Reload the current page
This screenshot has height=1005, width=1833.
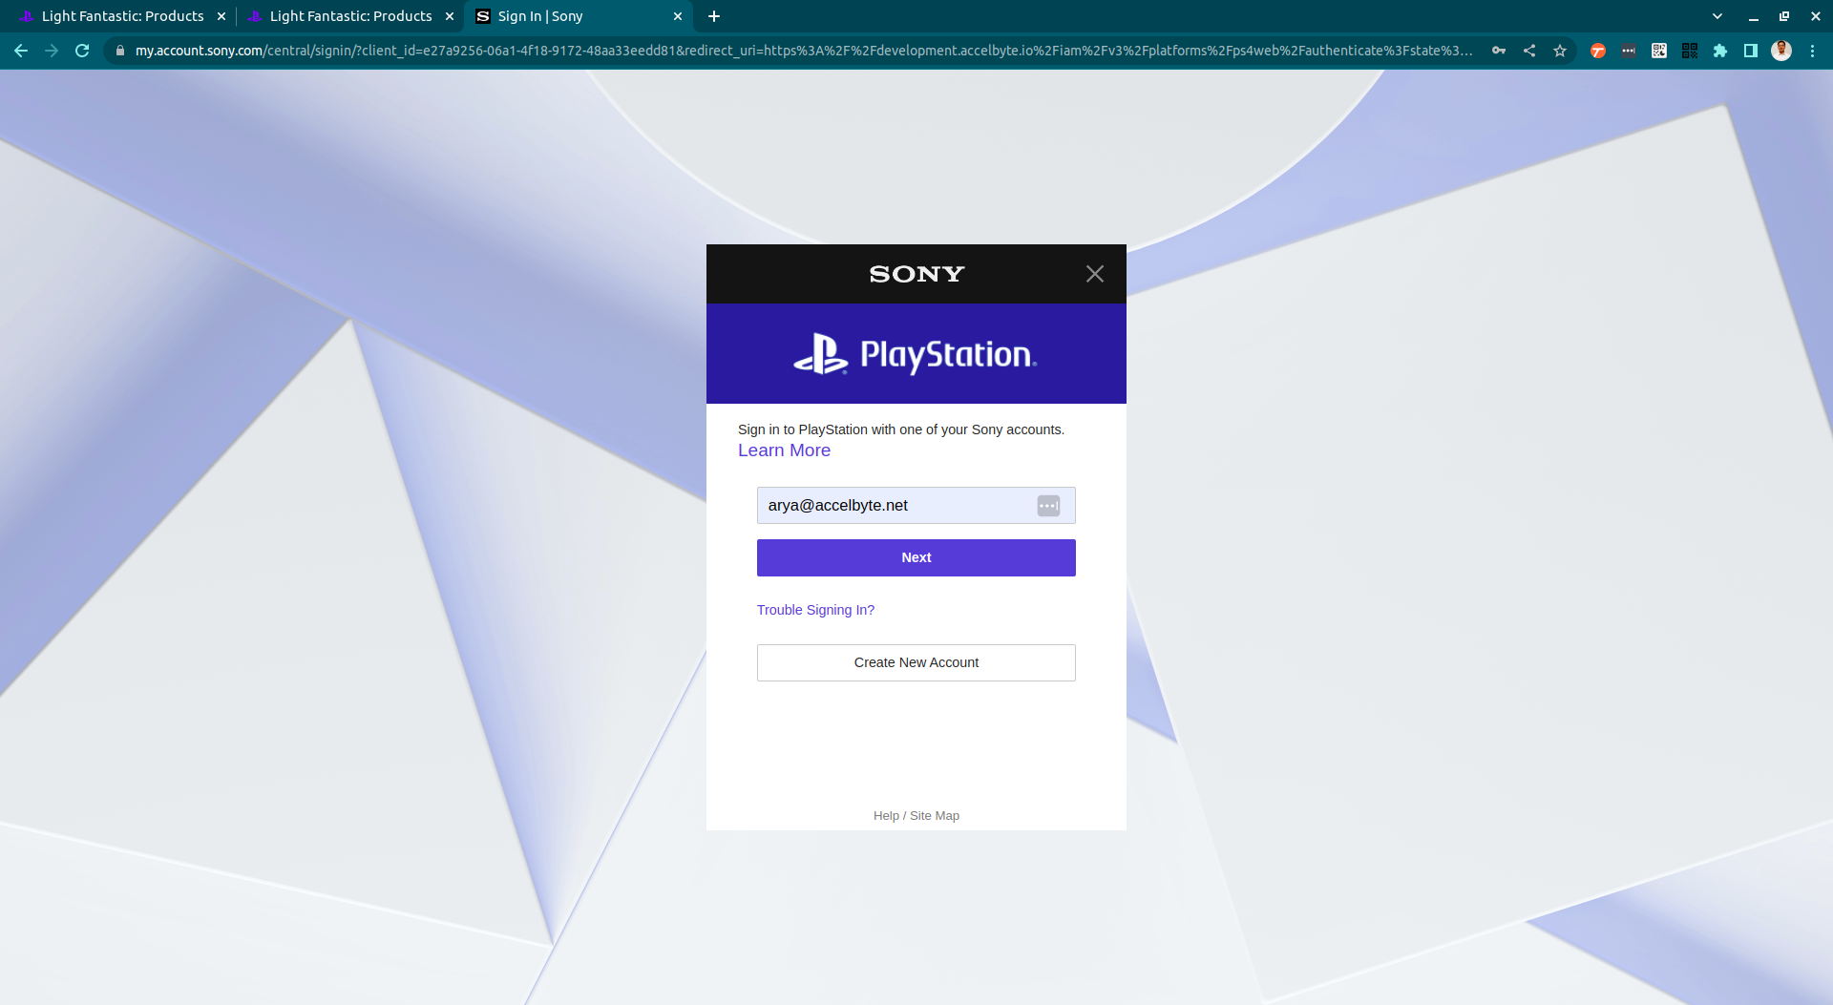pos(82,51)
